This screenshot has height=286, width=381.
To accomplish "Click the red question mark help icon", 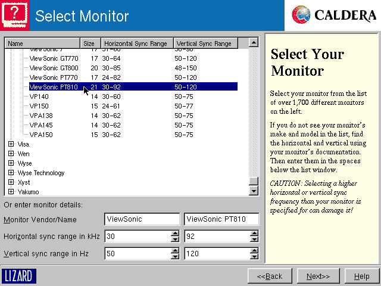I will coord(14,15).
